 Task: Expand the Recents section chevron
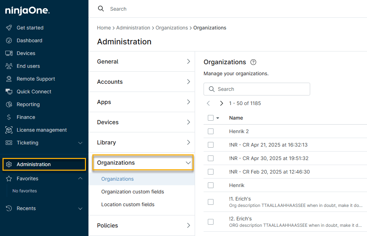point(80,208)
